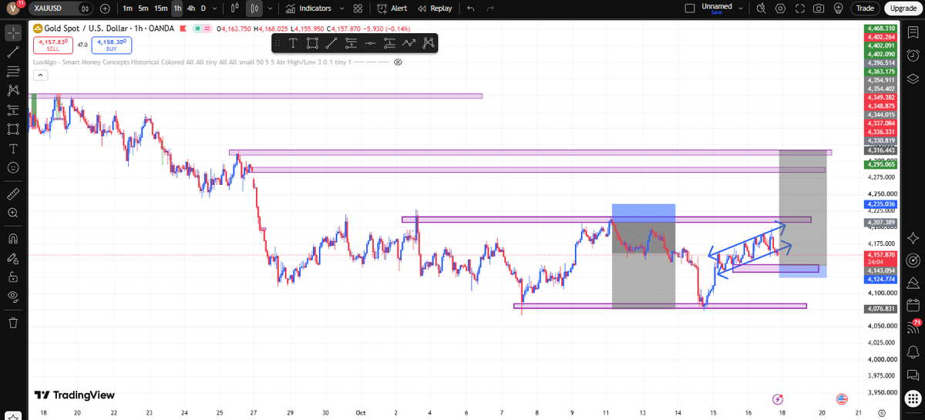The image size is (925, 420).
Task: Switch to the 5m timeframe
Action: (143, 8)
